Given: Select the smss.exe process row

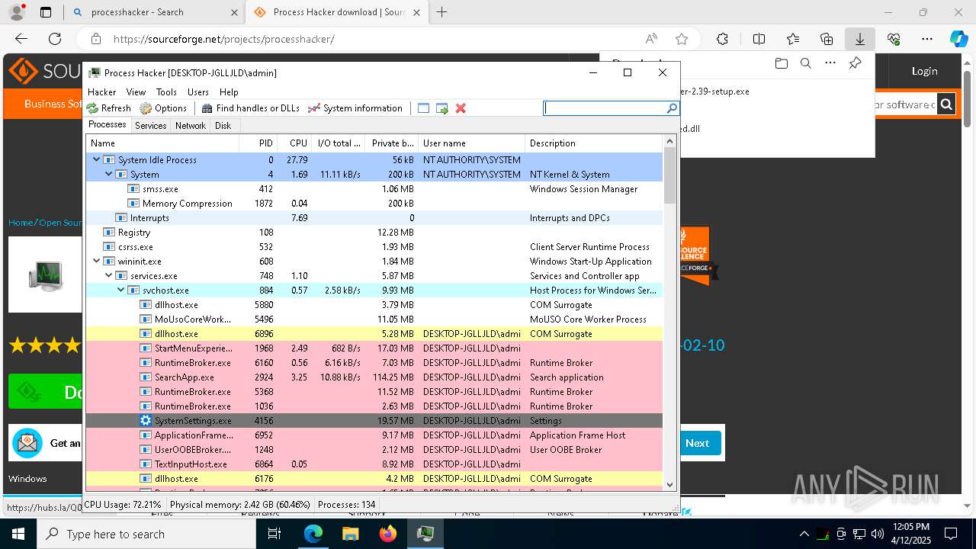Looking at the screenshot, I should pyautogui.click(x=374, y=188).
